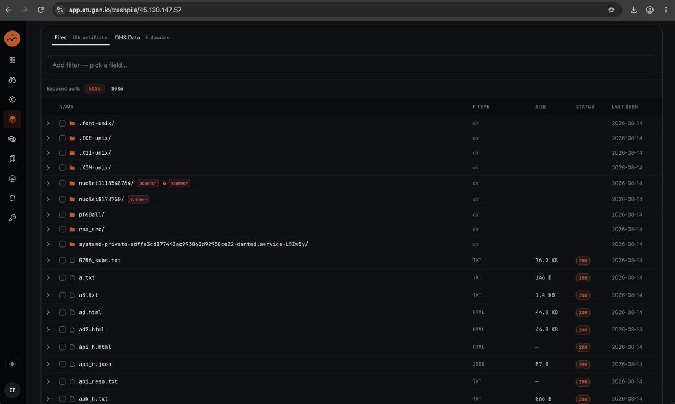Open the coins icon in sidebar
The width and height of the screenshot is (675, 404).
pyautogui.click(x=12, y=139)
